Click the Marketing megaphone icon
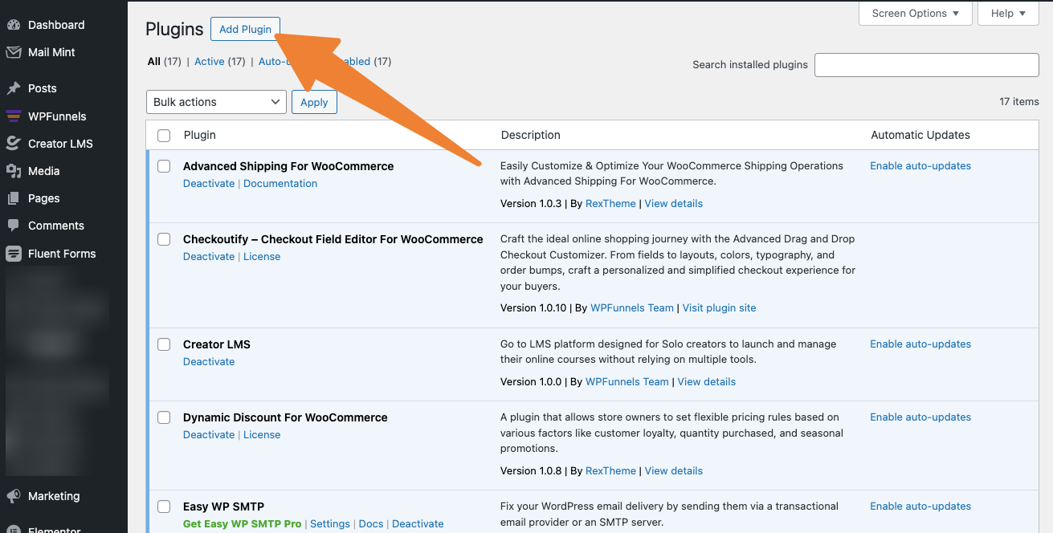The height and width of the screenshot is (533, 1053). (x=14, y=496)
